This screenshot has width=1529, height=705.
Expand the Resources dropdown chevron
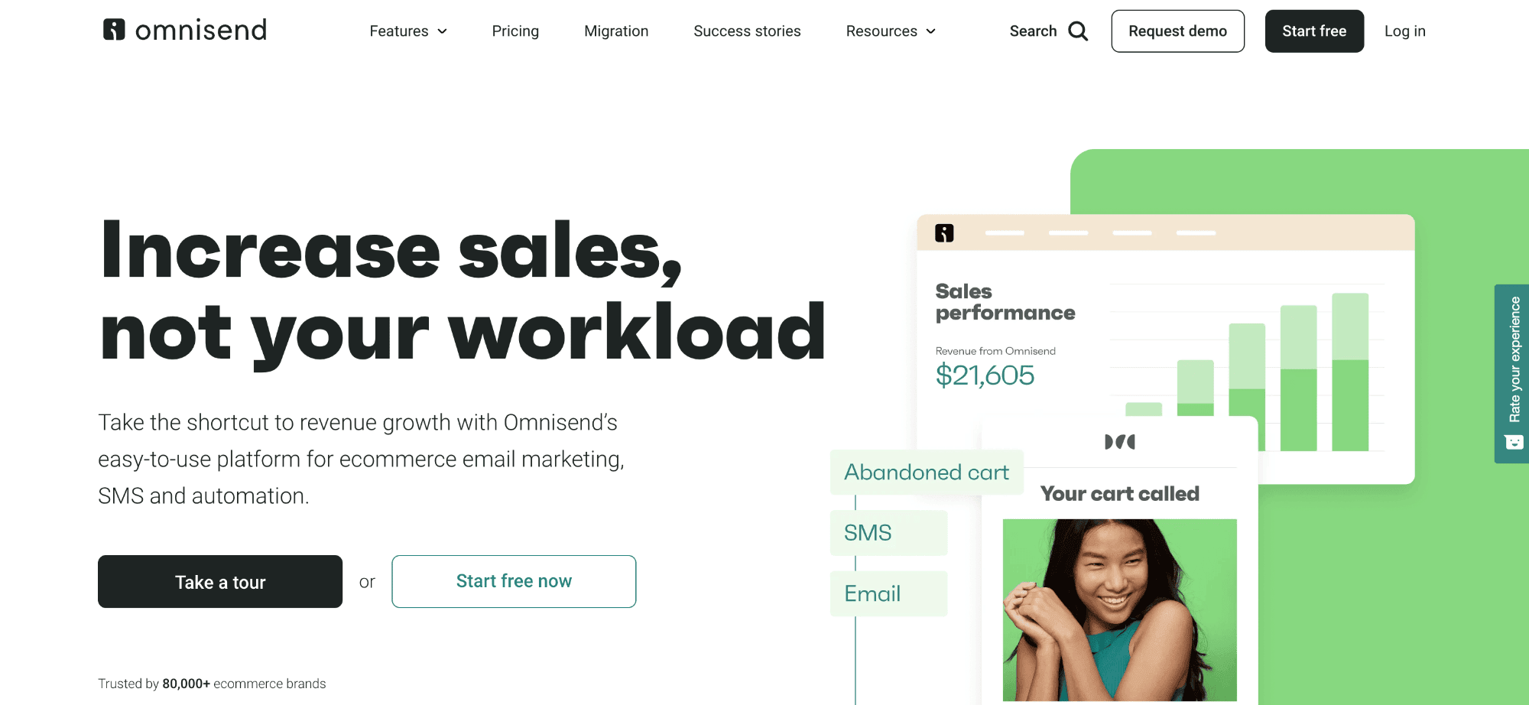(930, 31)
